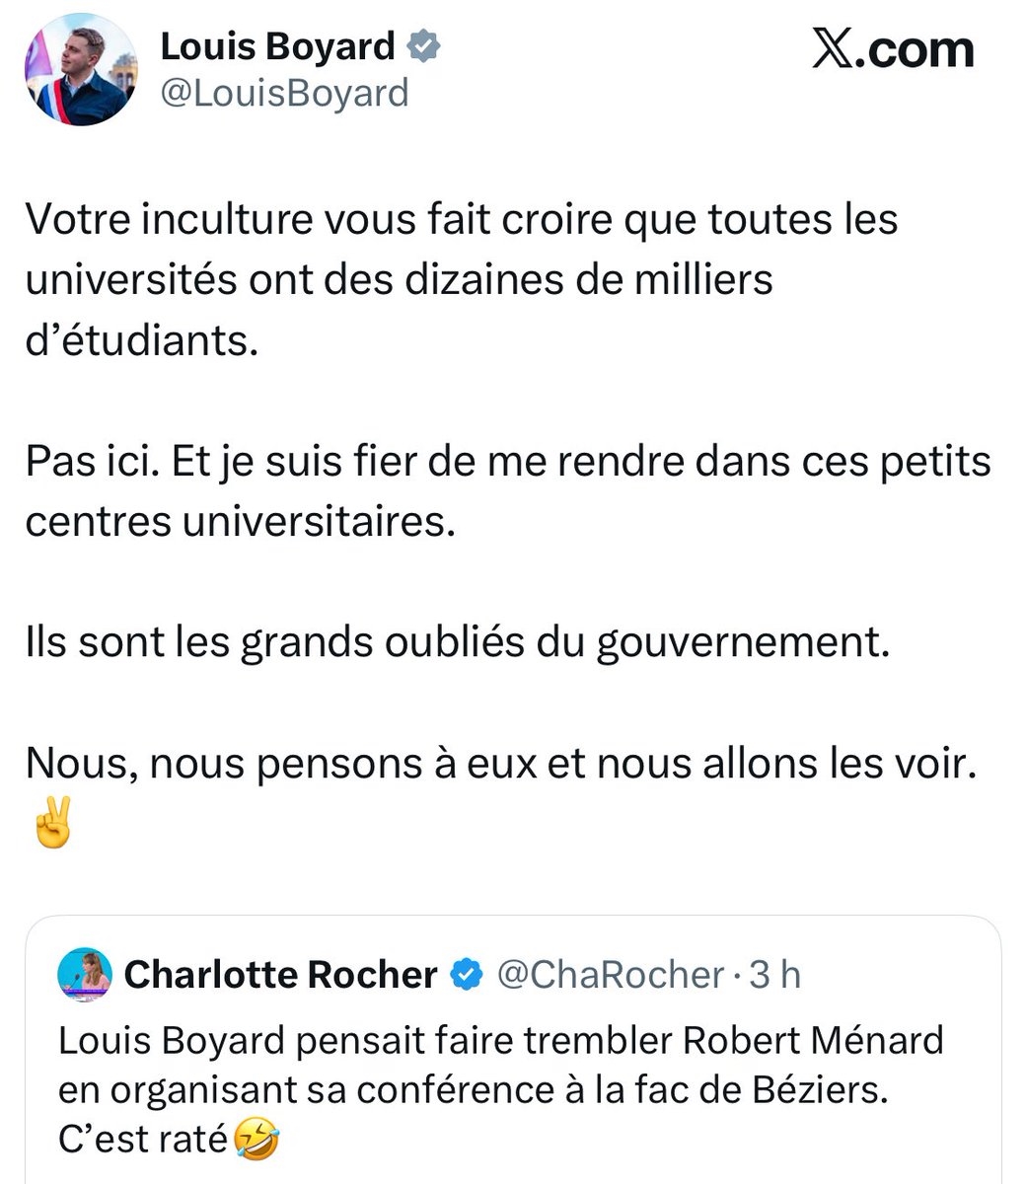This screenshot has width=1026, height=1184.
Task: Click the X.com logo
Action: (x=893, y=51)
